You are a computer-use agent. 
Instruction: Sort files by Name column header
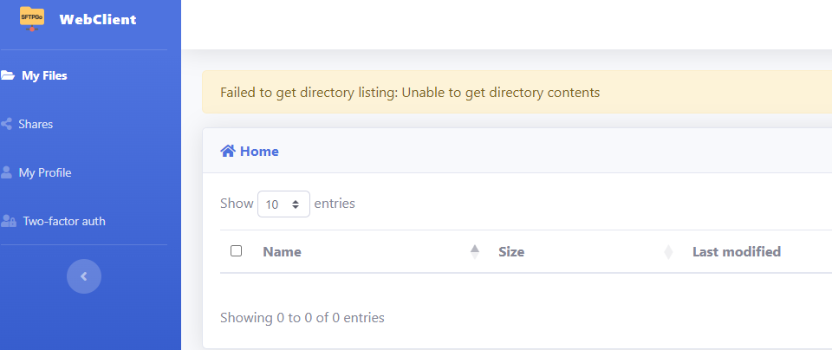(x=282, y=252)
